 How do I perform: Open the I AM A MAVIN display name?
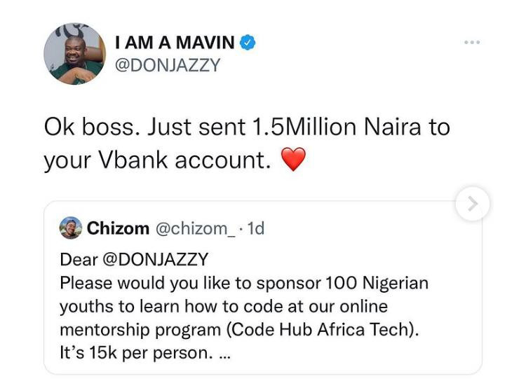pos(175,43)
